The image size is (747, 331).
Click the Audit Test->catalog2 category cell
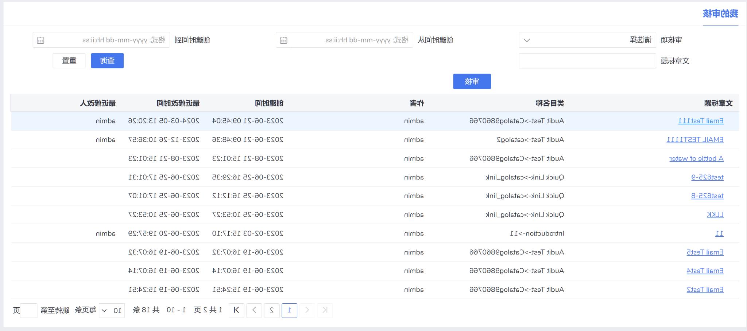[530, 140]
